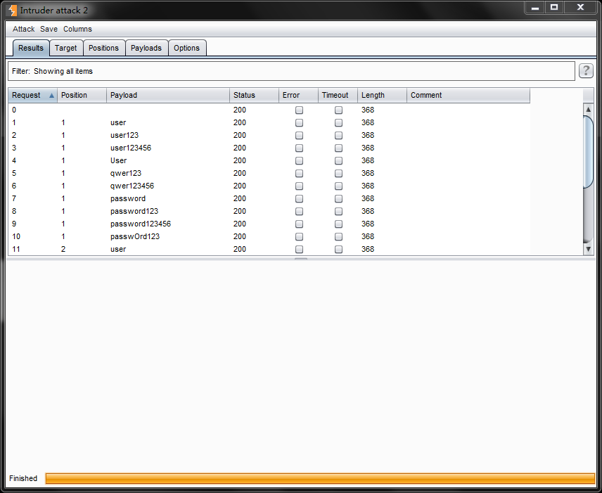Select the Results tab
602x493 pixels.
point(31,48)
